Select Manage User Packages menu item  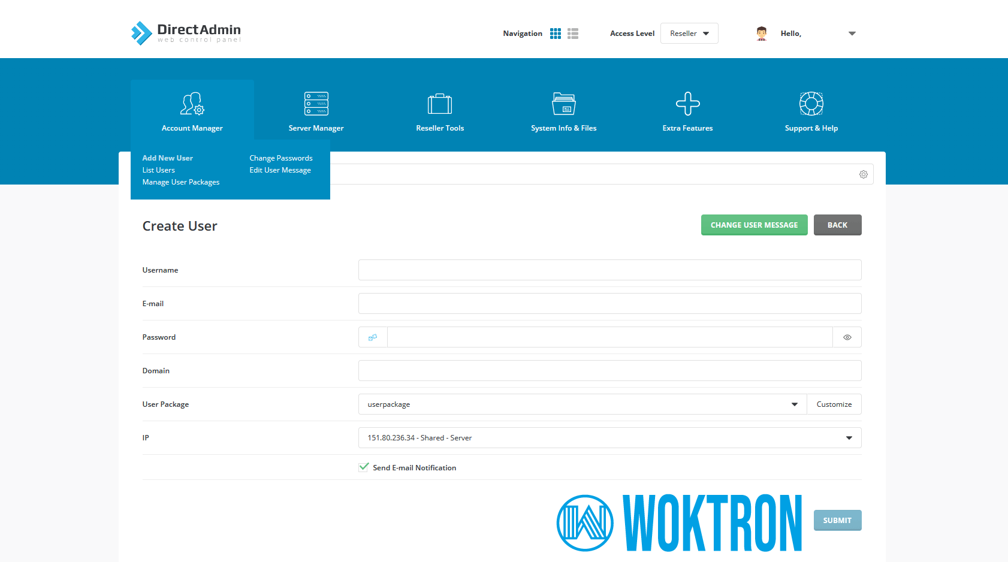pyautogui.click(x=181, y=182)
